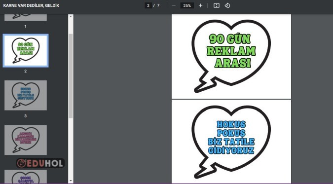The height and width of the screenshot is (184, 333).
Task: Click the page label 2 under the thumbnail
Action: pyautogui.click(x=26, y=71)
